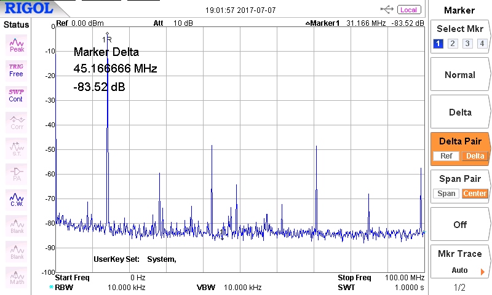Click the SWP Cont sweep icon
Image resolution: width=492 pixels, height=295 pixels.
coord(17,95)
